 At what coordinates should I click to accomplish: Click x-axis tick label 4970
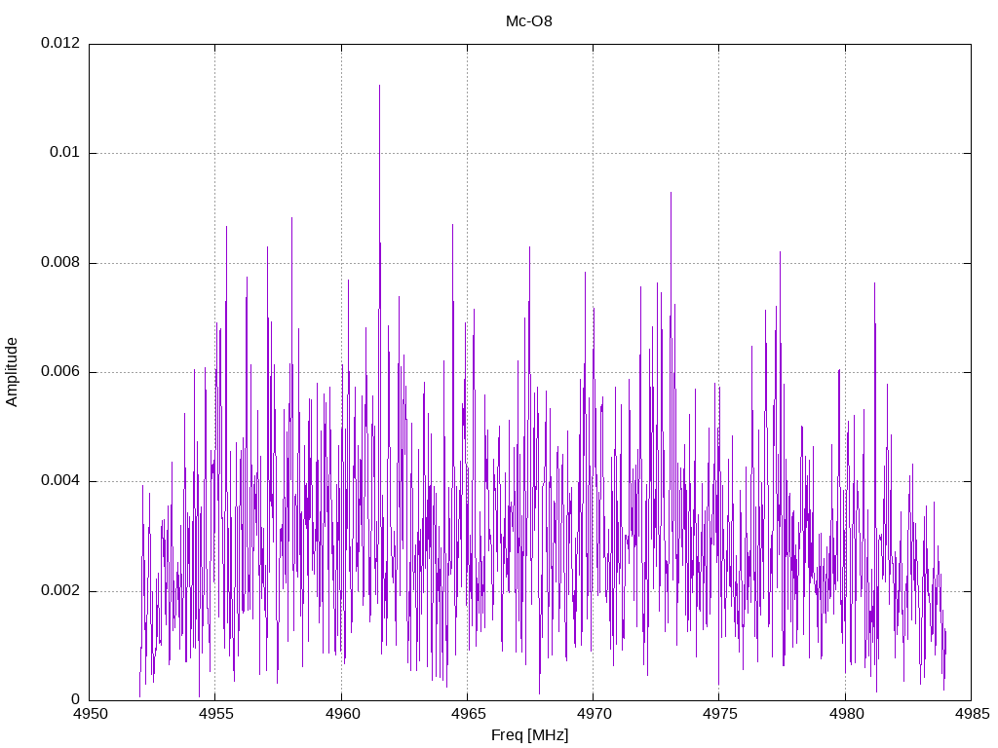tap(594, 714)
